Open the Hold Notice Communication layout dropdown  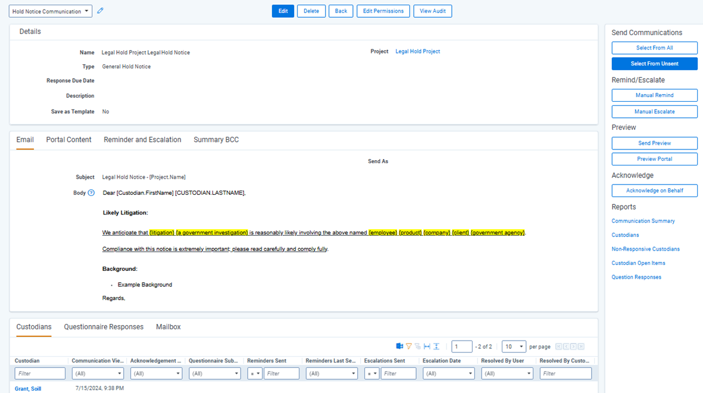(50, 11)
